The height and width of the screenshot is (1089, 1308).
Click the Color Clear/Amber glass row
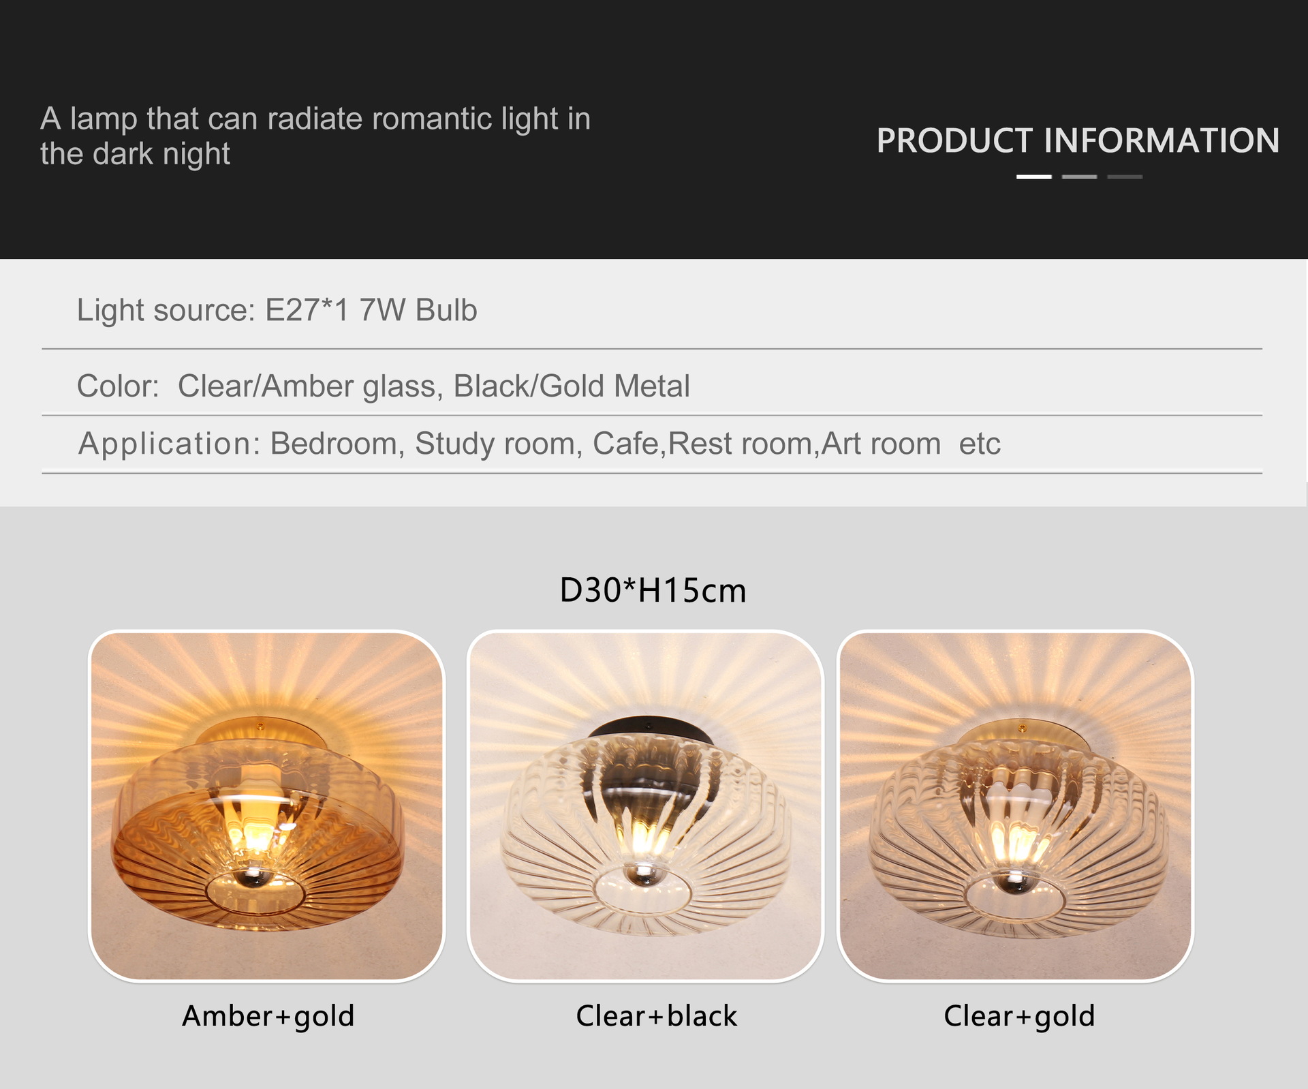pyautogui.click(x=383, y=386)
